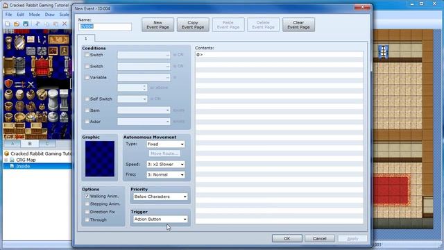The width and height of the screenshot is (444, 250).
Task: Open the Scale menu
Action: [x=65, y=15]
